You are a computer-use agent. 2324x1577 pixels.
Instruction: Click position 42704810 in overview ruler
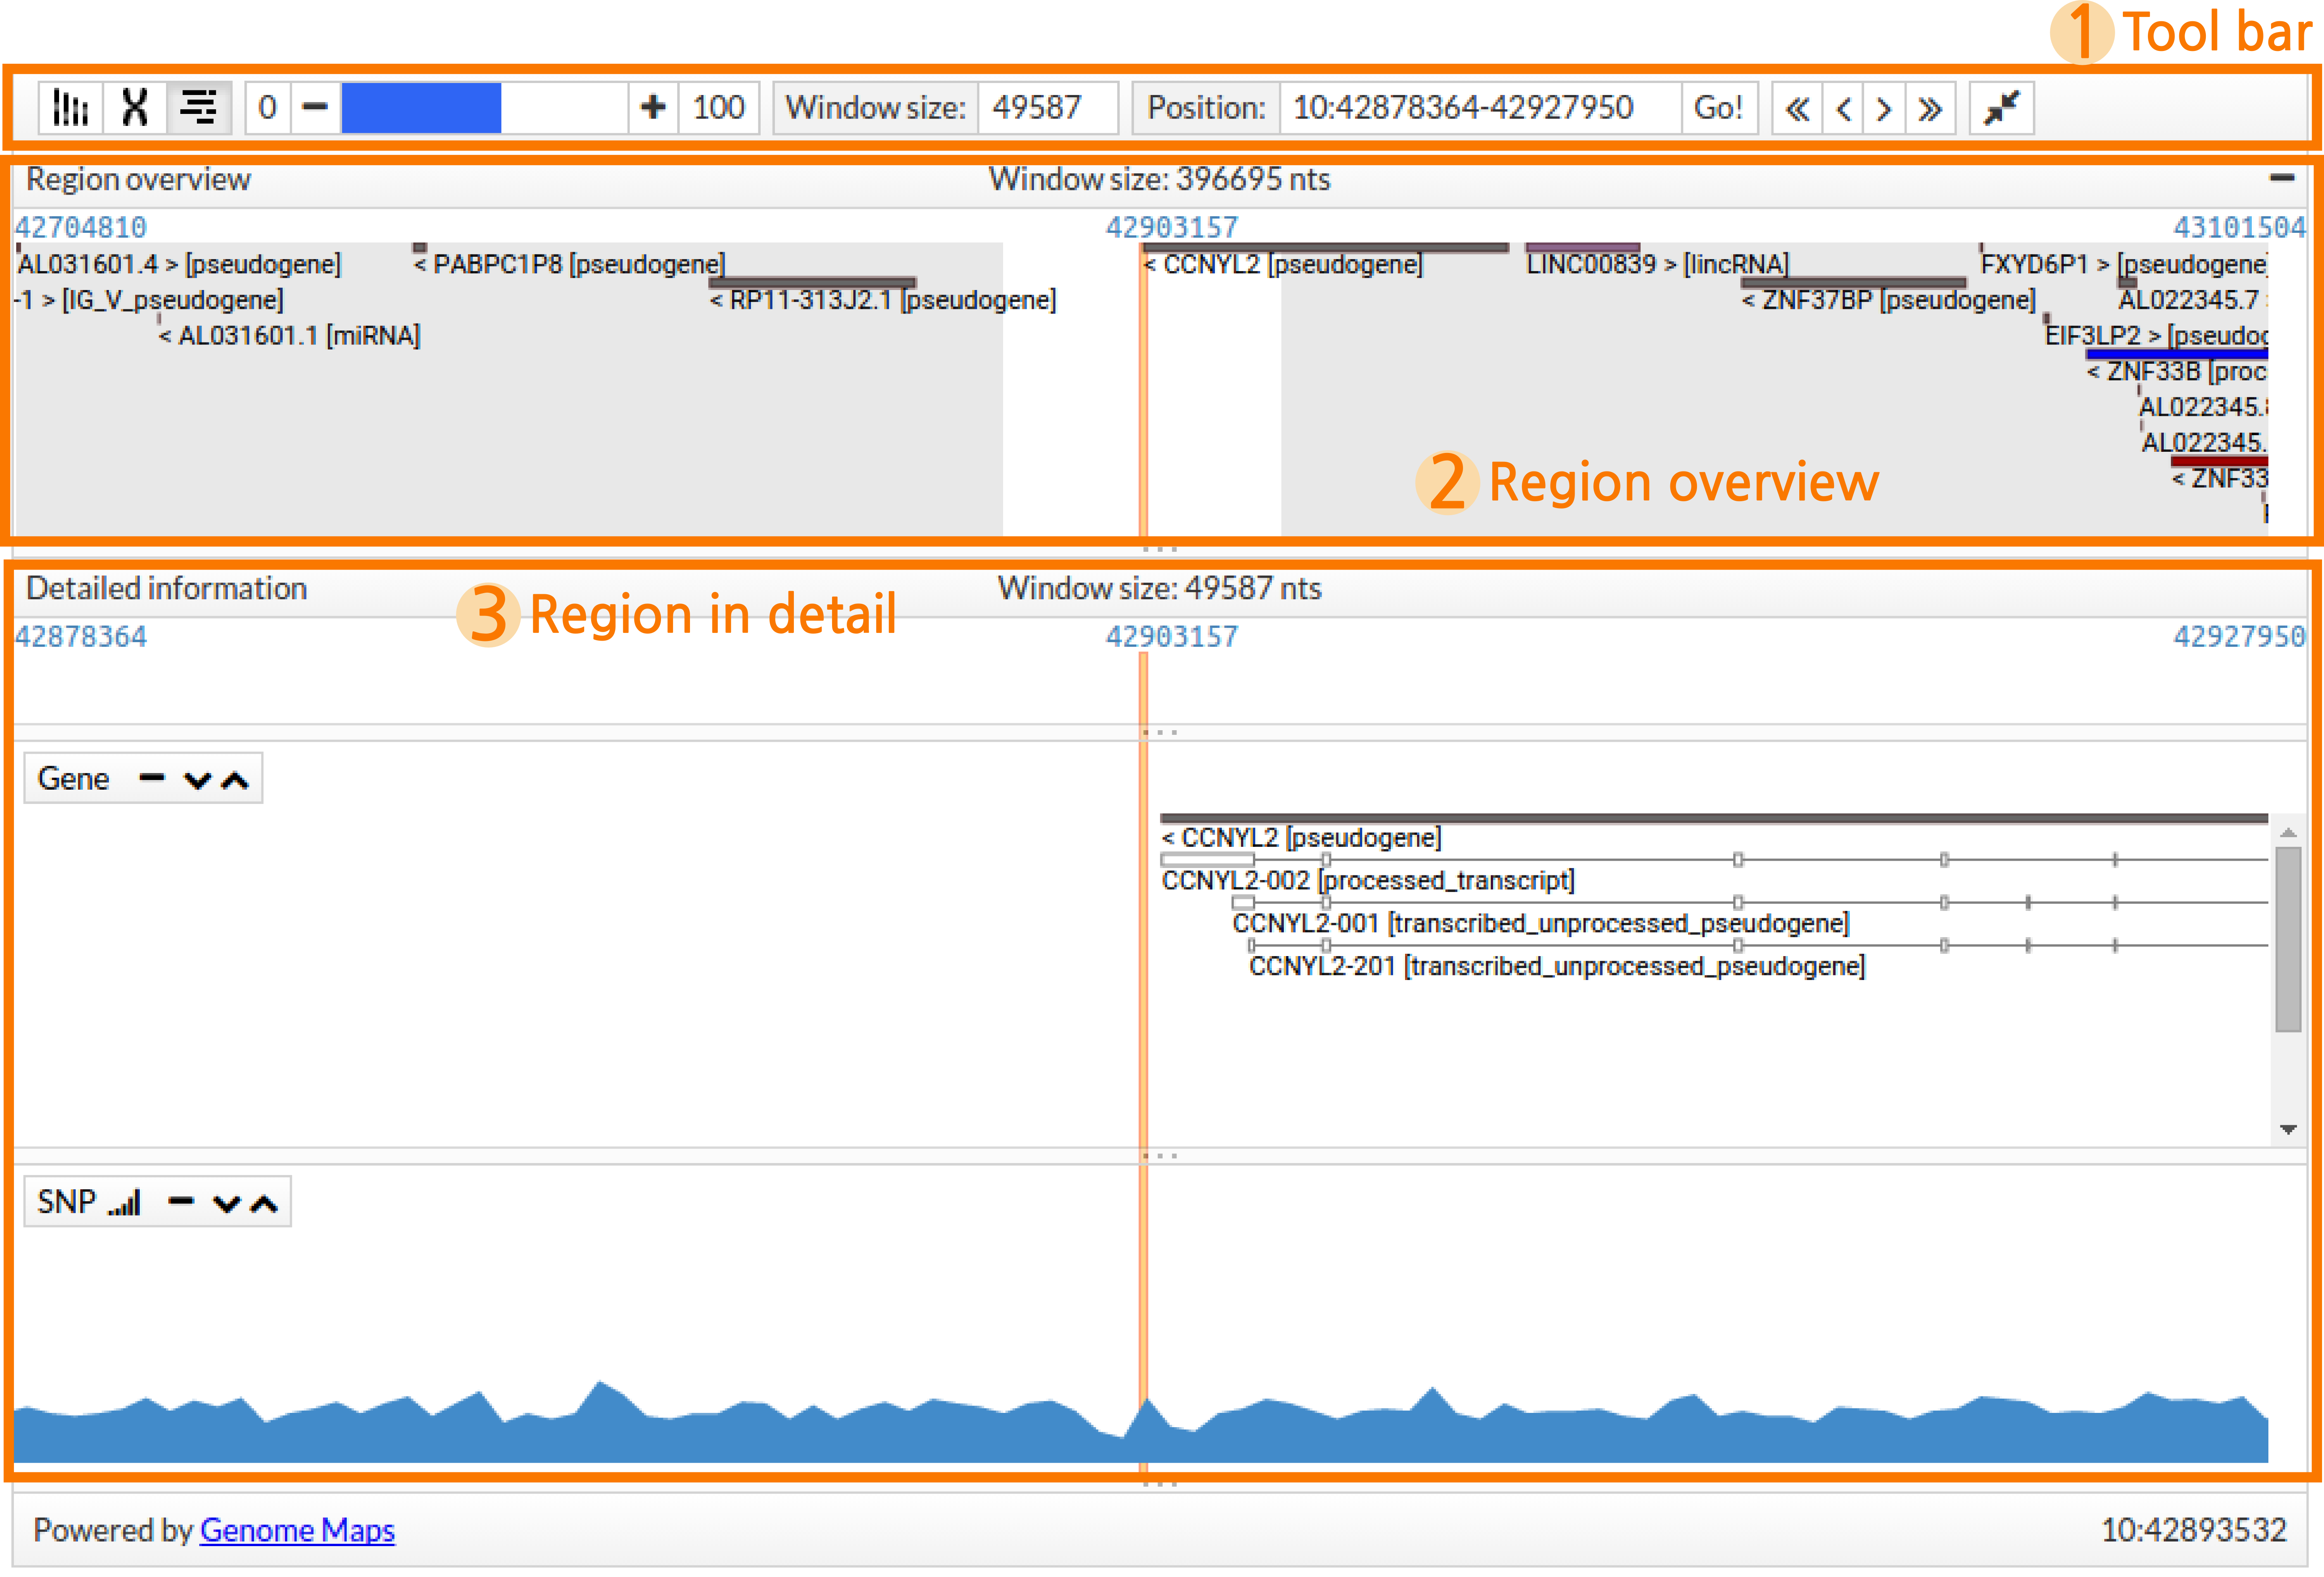click(81, 228)
